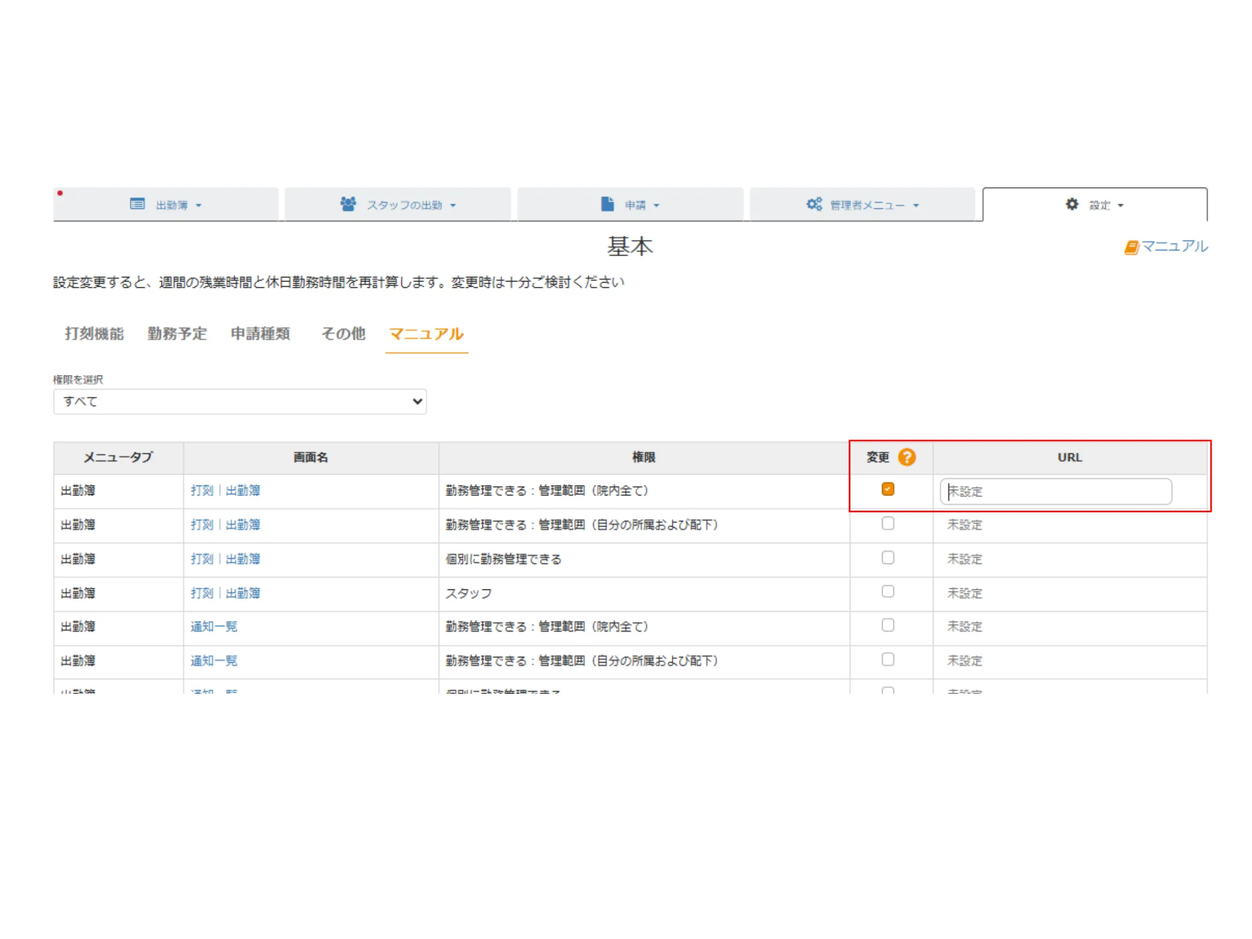Select the その他 tab
The height and width of the screenshot is (939, 1252).
[x=343, y=334]
